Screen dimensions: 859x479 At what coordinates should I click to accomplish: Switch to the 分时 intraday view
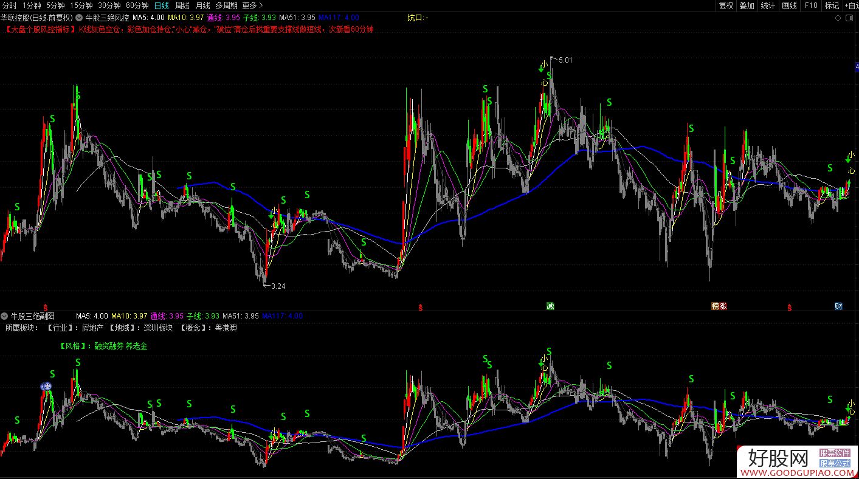coord(10,5)
